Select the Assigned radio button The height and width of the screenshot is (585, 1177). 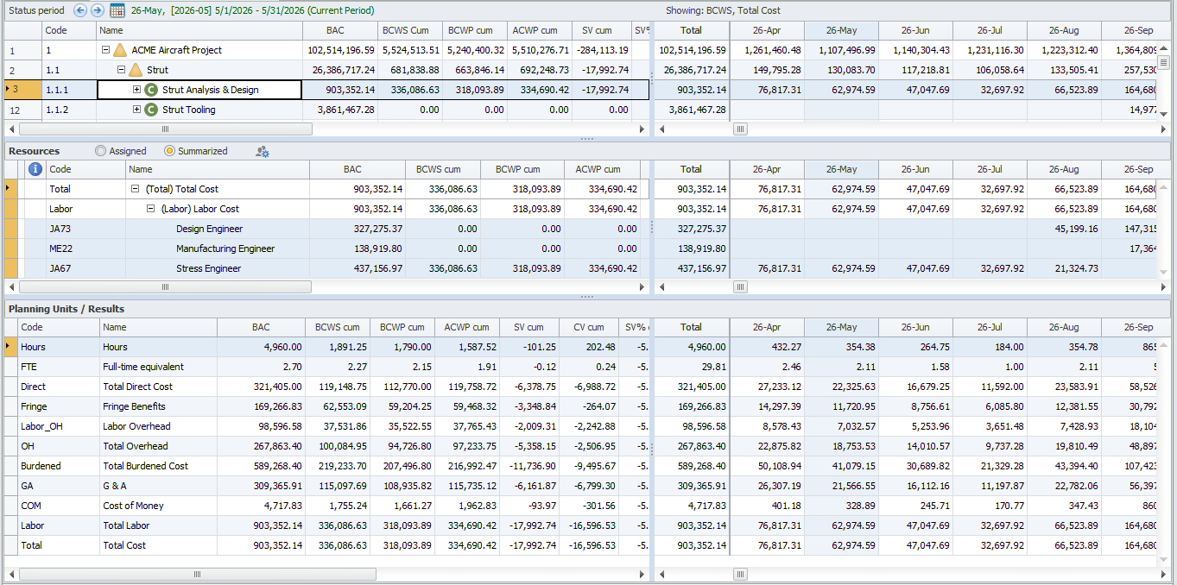tap(101, 151)
